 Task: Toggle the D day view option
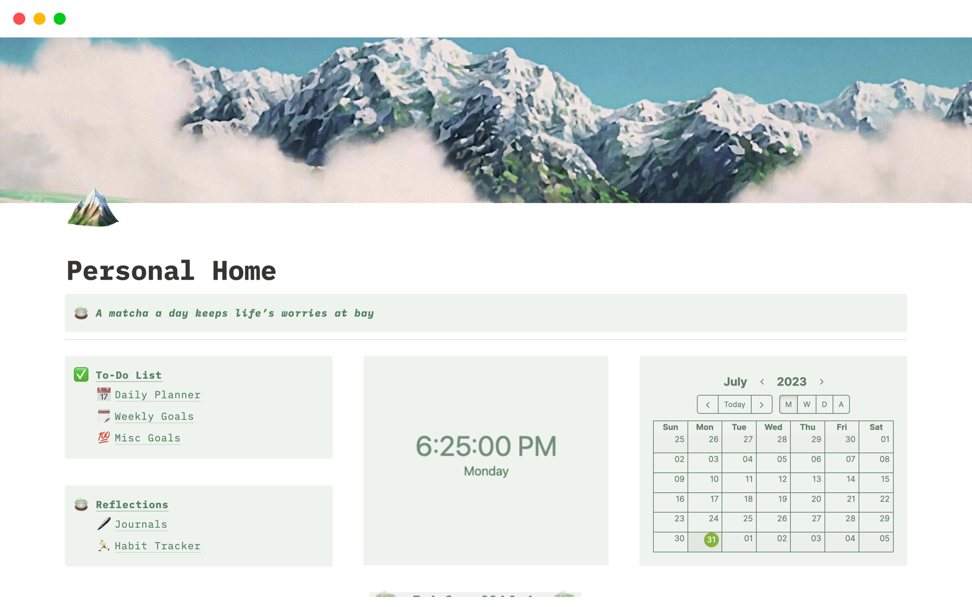[x=823, y=405]
